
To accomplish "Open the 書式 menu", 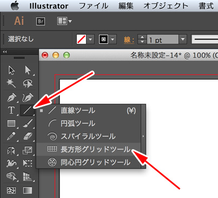I will 206,6.
